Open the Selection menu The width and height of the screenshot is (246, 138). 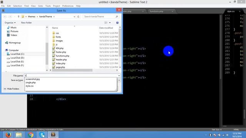(17, 6)
